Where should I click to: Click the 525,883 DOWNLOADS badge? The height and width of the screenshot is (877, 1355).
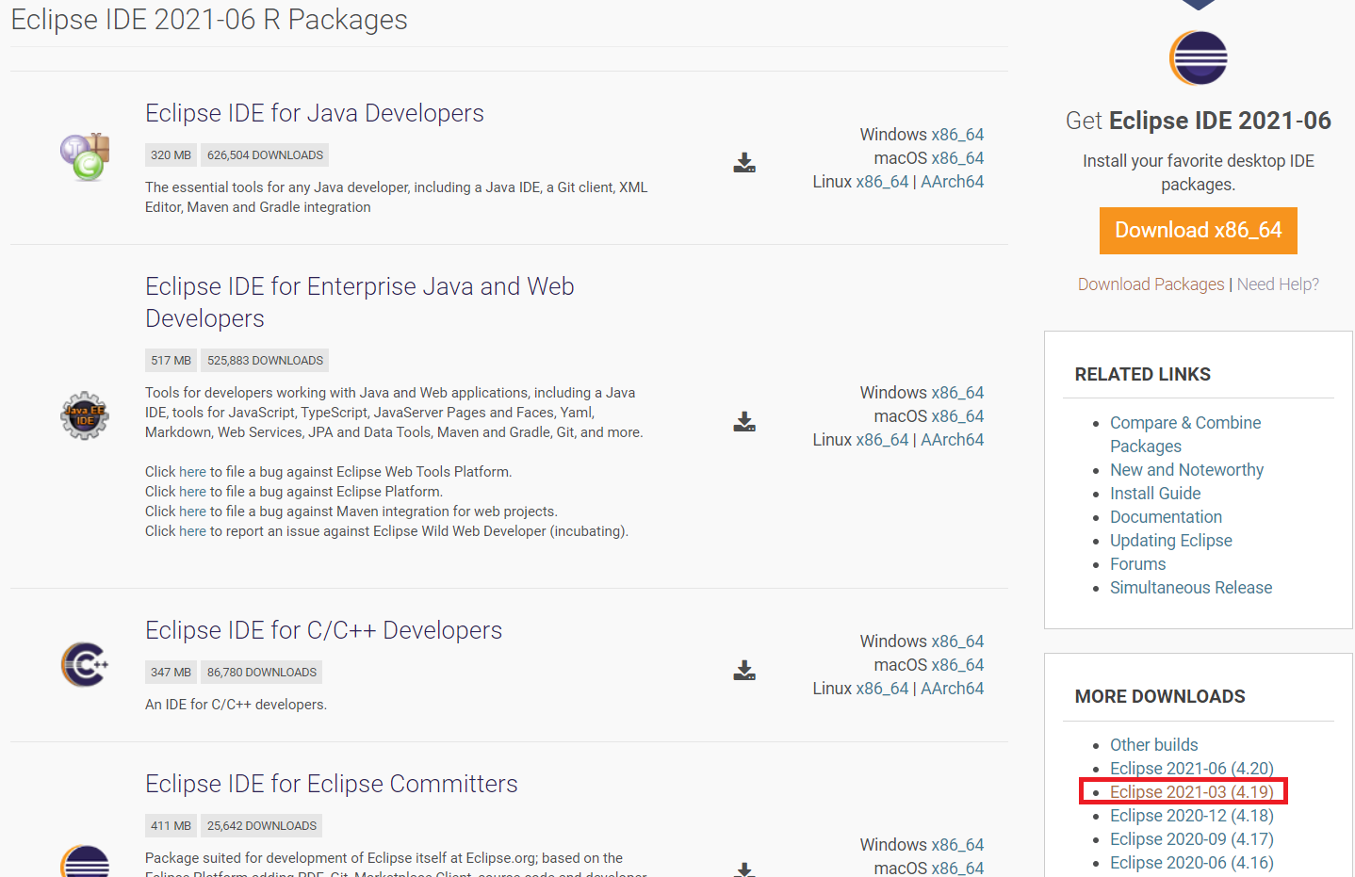tap(265, 361)
